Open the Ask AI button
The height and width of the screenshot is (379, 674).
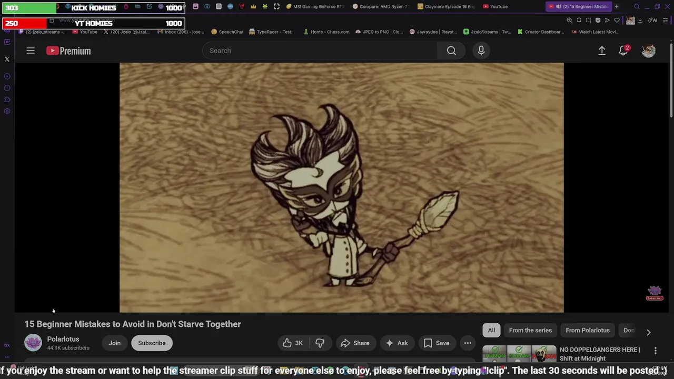click(397, 343)
